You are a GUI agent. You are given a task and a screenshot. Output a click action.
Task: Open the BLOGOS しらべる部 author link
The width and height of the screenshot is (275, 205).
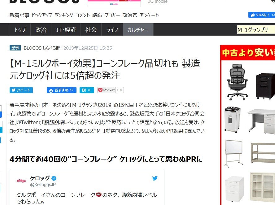(x=42, y=48)
